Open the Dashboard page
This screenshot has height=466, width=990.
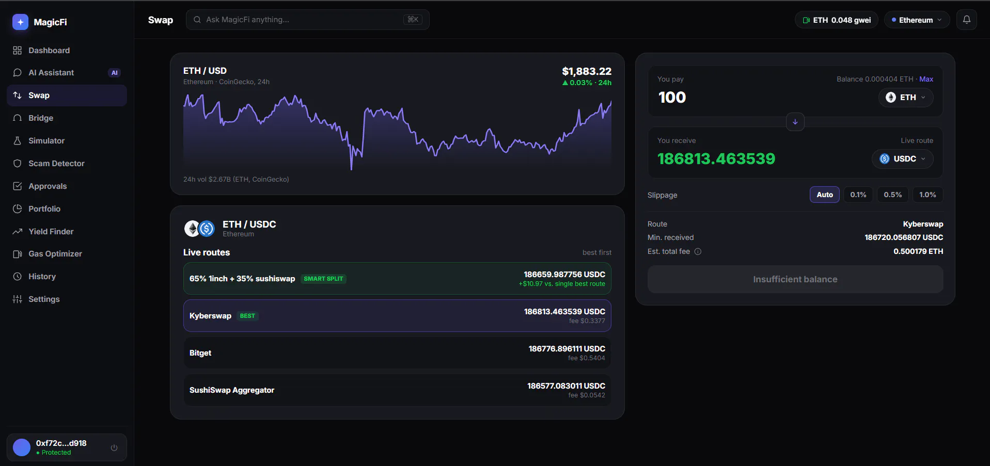(x=67, y=51)
